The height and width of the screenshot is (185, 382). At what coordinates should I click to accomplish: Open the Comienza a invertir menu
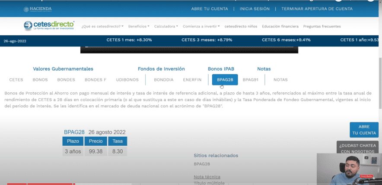pyautogui.click(x=201, y=26)
